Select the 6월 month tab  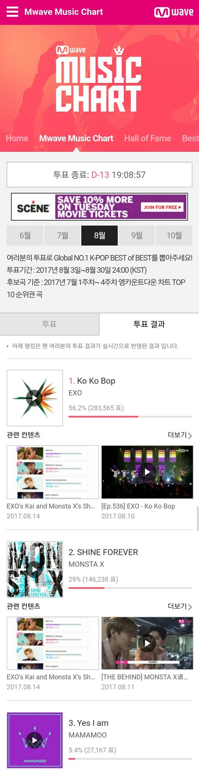pyautogui.click(x=25, y=235)
